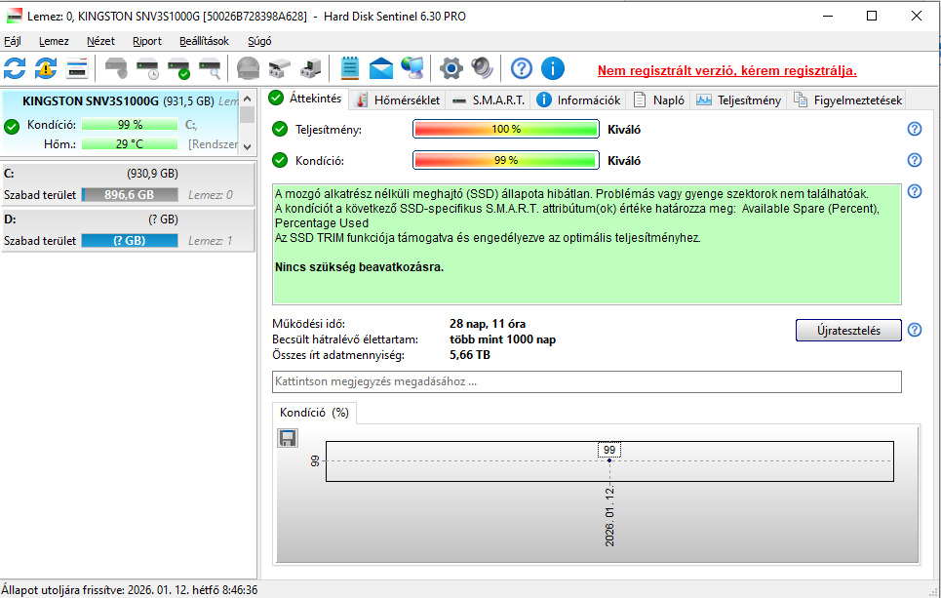This screenshot has height=598, width=941.
Task: Switch to the Teljesítmény tab
Action: (738, 100)
